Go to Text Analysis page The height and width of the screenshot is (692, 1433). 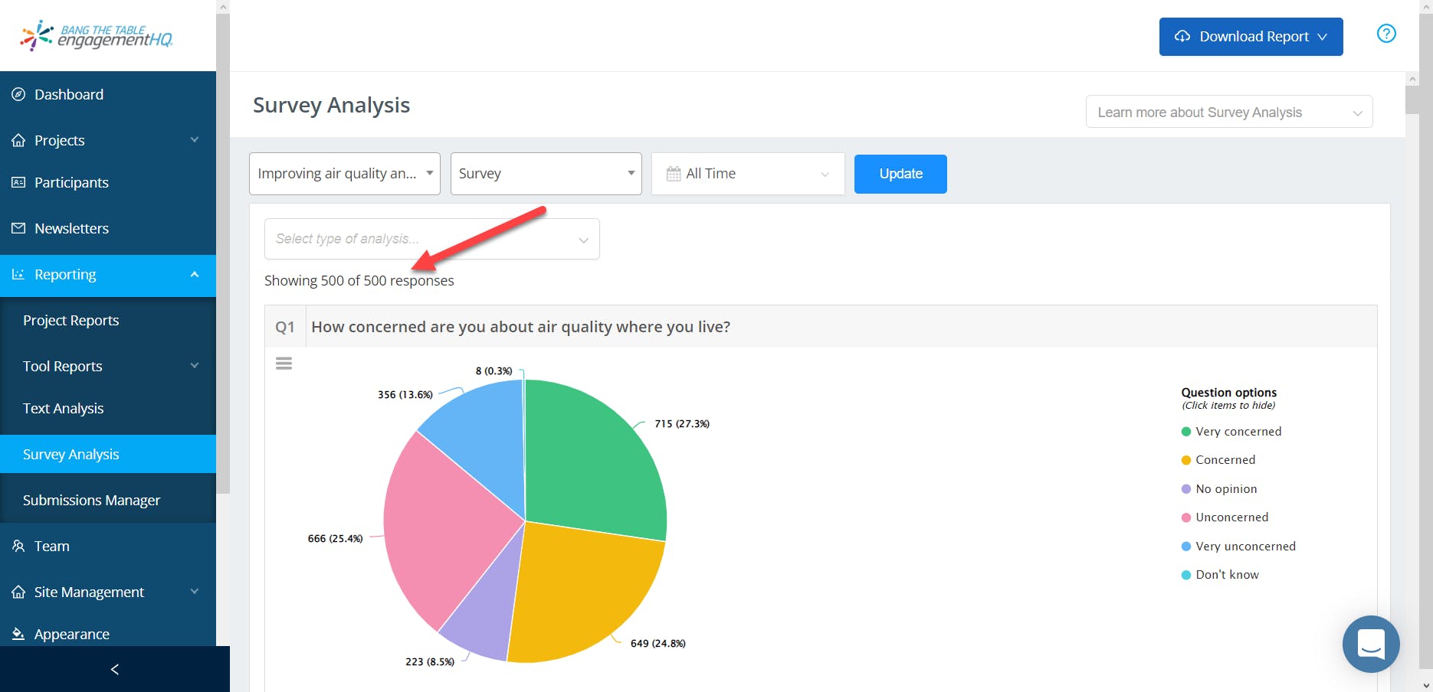coord(63,408)
